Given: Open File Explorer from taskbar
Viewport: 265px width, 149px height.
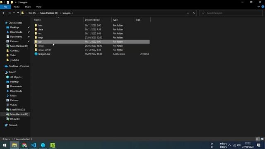Looking at the screenshot, I should click(14, 145).
